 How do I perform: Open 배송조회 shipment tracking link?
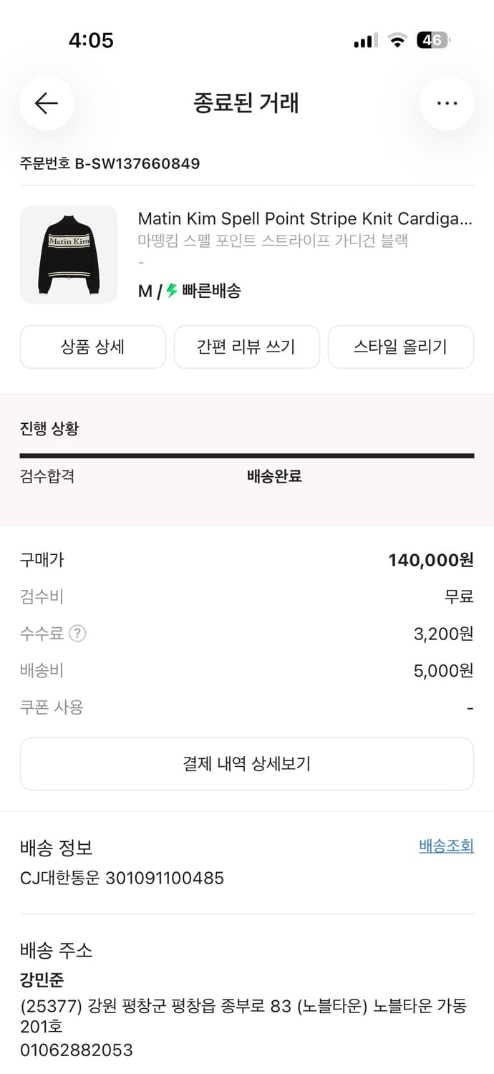[x=446, y=846]
